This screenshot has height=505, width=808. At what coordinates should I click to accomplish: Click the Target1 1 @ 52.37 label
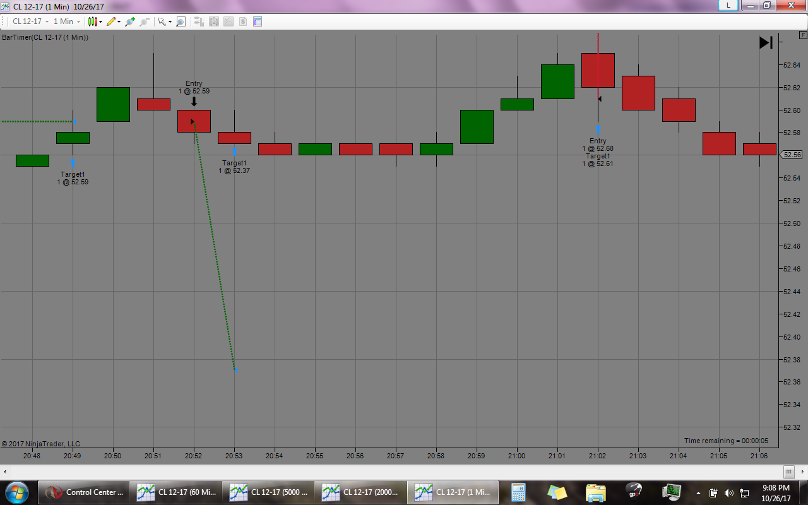click(234, 167)
